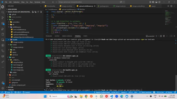
Task: Toggle the bottom panel layout
Action: point(156,2)
